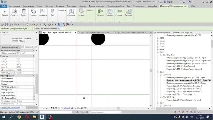The image size is (213, 120).
Task: Open the Главная модель design option dropdown
Action: 105,112
